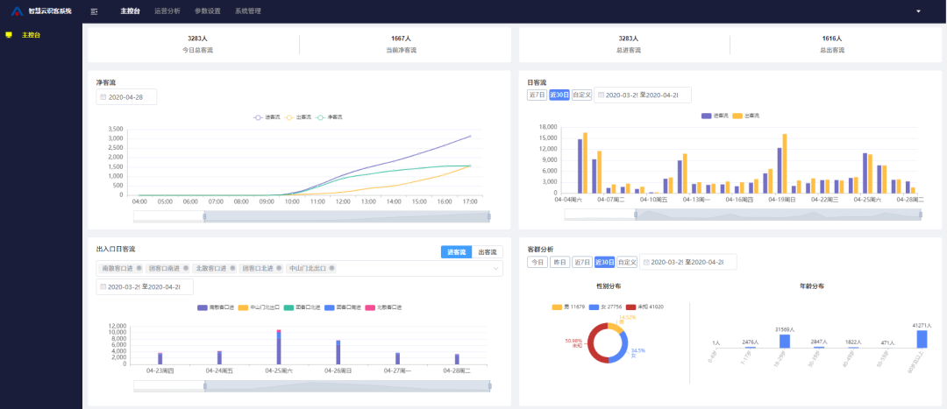Select 今日 in 客群分析 panel
This screenshot has width=947, height=409.
pos(537,263)
